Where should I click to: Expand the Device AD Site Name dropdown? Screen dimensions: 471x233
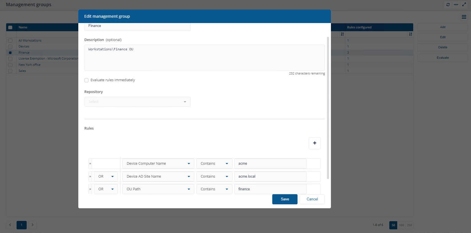pyautogui.click(x=158, y=177)
